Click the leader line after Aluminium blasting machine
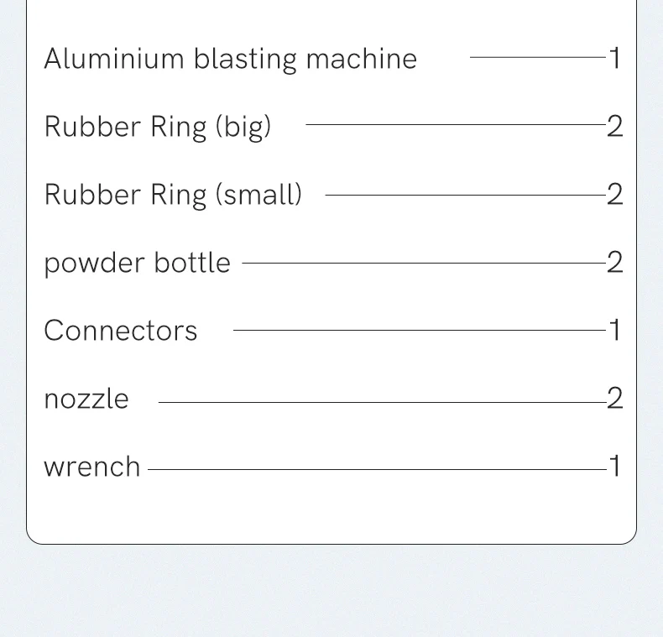Viewport: 663px width, 637px height. [x=537, y=57]
